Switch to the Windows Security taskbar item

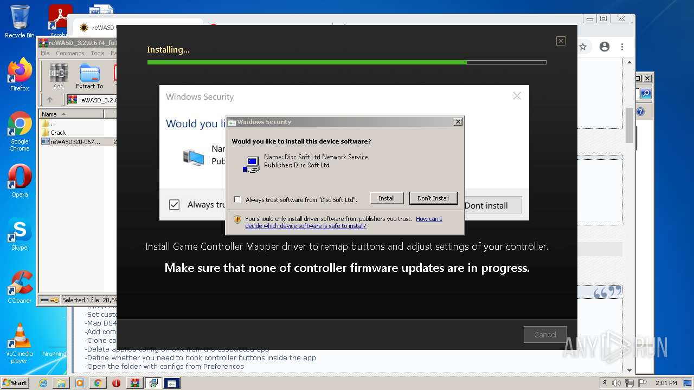pyautogui.click(x=171, y=383)
